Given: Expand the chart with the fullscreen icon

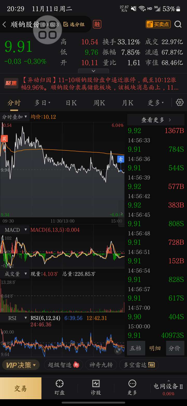Looking at the screenshot, I should [x=118, y=351].
